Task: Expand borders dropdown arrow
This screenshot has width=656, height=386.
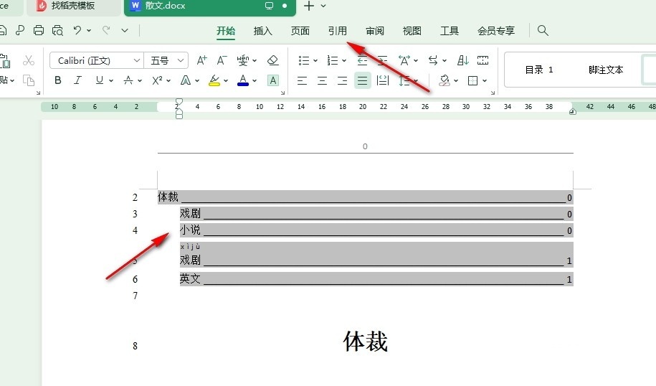Action: tap(485, 80)
